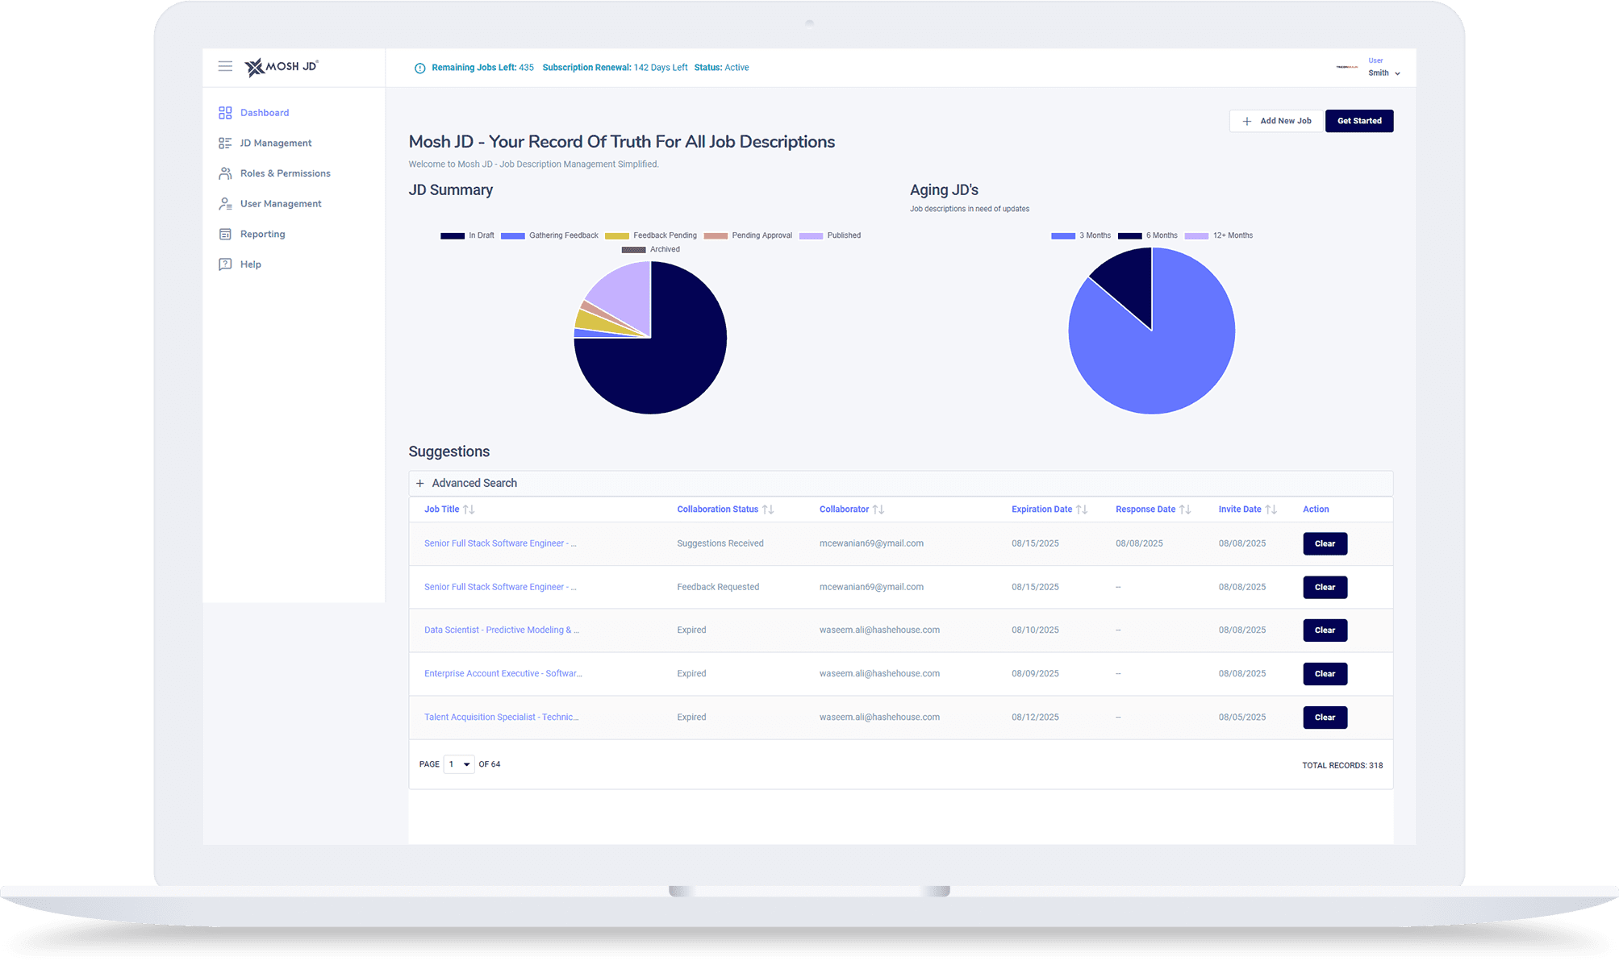Screen dimensions: 1619x961
Task: Open the user Smith dropdown
Action: pyautogui.click(x=1384, y=73)
